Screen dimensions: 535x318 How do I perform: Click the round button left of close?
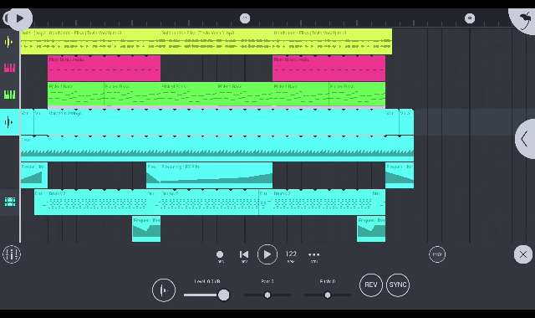pyautogui.click(x=437, y=254)
